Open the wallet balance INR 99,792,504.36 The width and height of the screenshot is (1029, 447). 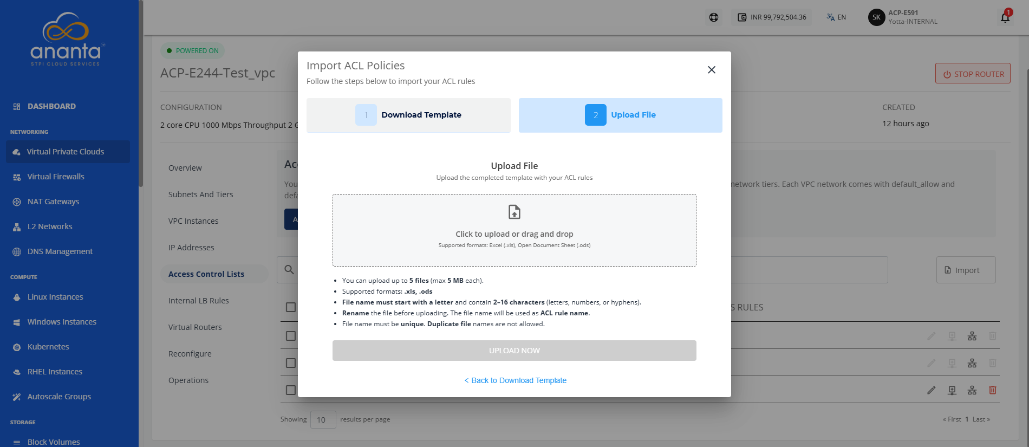click(x=772, y=17)
